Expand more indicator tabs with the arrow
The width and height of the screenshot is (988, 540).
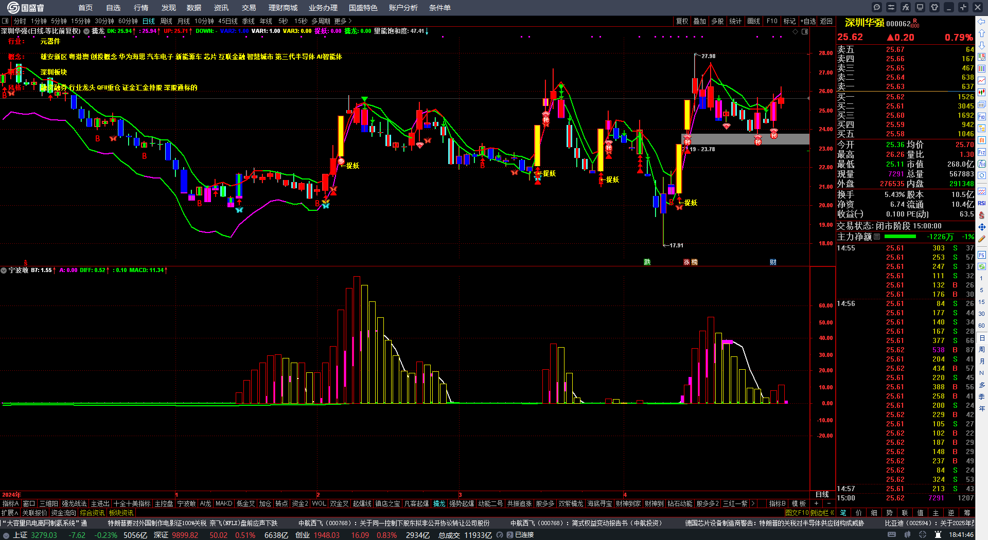click(753, 503)
